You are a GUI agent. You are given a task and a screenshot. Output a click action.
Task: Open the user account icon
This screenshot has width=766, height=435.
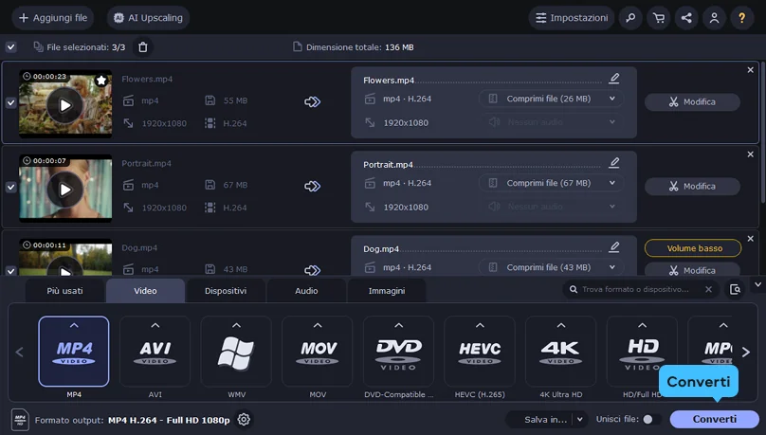click(714, 18)
